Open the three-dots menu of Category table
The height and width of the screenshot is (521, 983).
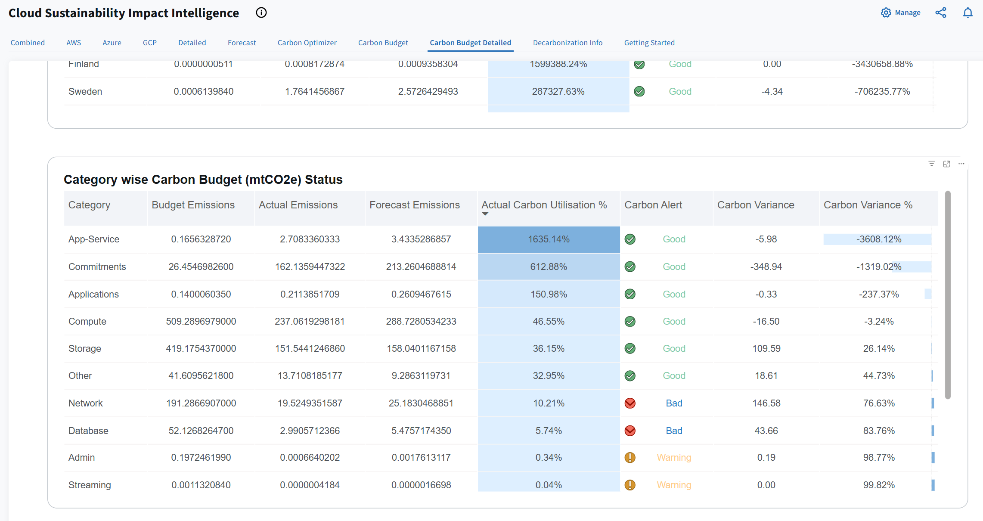coord(961,164)
